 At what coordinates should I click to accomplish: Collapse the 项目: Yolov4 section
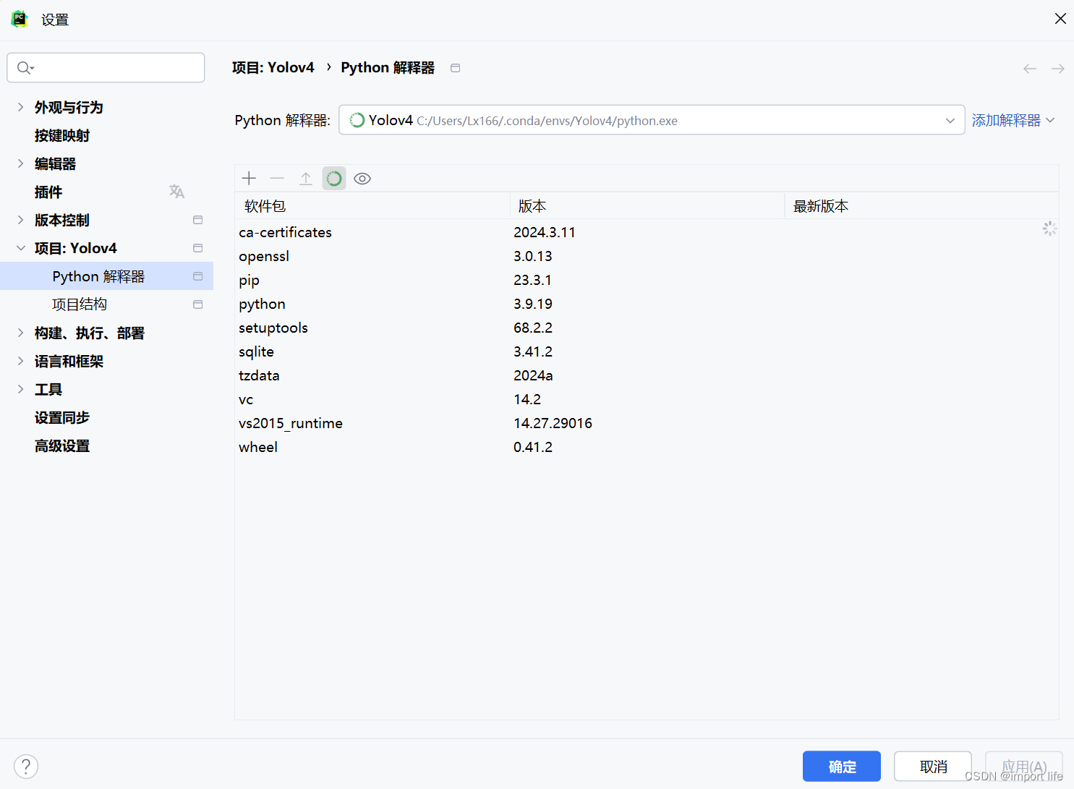pyautogui.click(x=20, y=248)
